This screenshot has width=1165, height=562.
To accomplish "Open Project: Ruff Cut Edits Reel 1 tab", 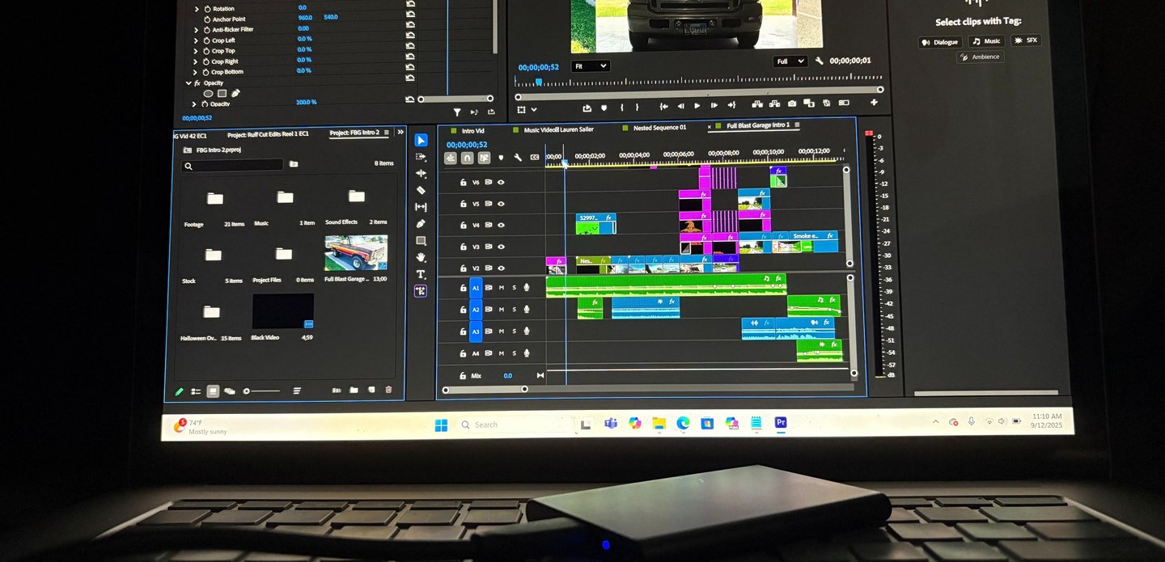I will click(269, 134).
